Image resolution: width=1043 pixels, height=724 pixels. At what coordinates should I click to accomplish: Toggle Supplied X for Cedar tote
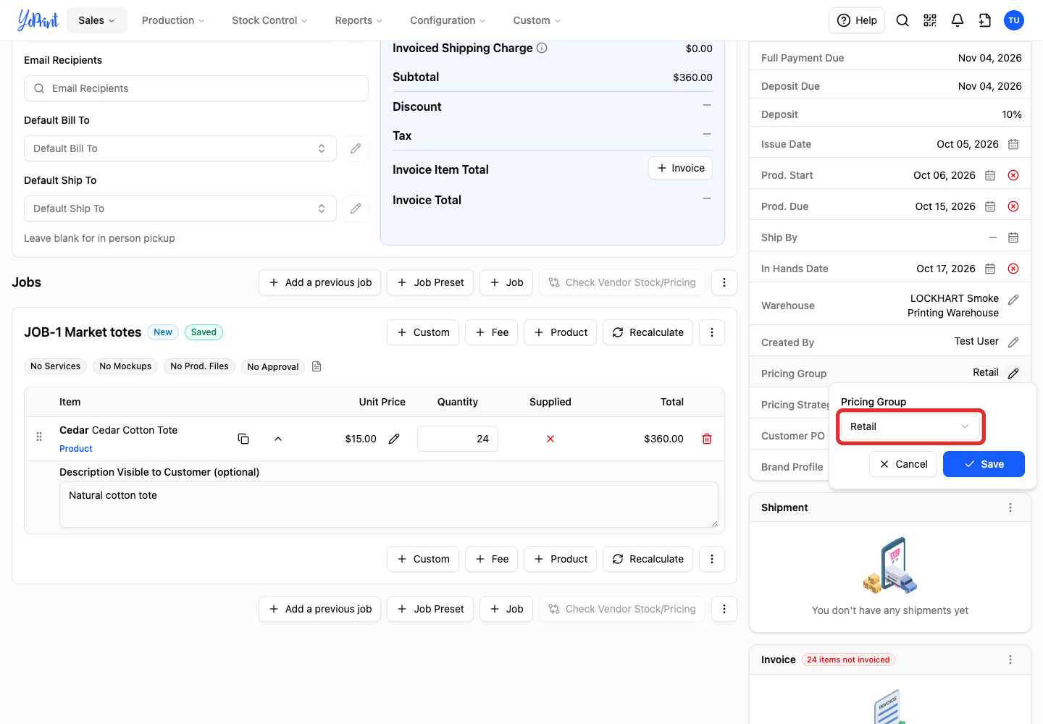(x=550, y=439)
